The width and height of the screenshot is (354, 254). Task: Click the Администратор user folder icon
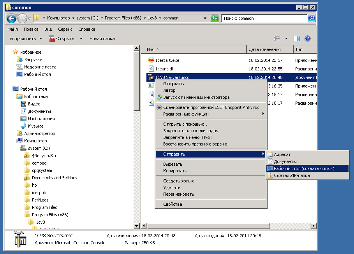(x=19, y=133)
